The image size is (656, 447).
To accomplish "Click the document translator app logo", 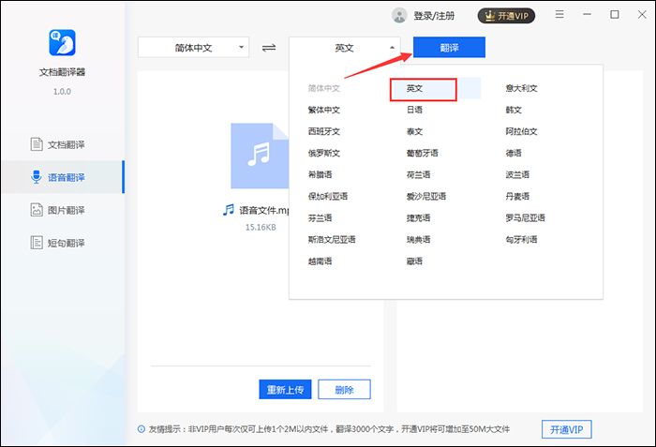I will [x=62, y=43].
